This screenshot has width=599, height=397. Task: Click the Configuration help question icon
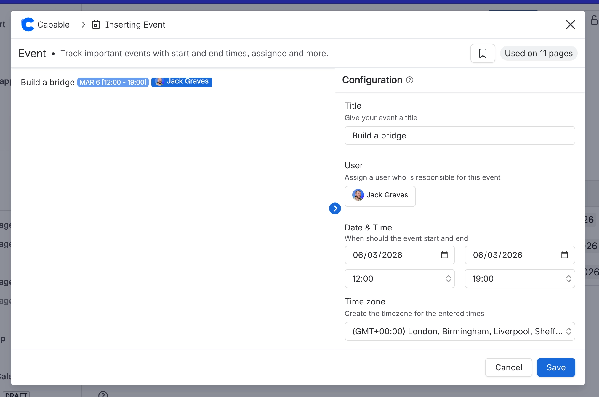pos(410,80)
